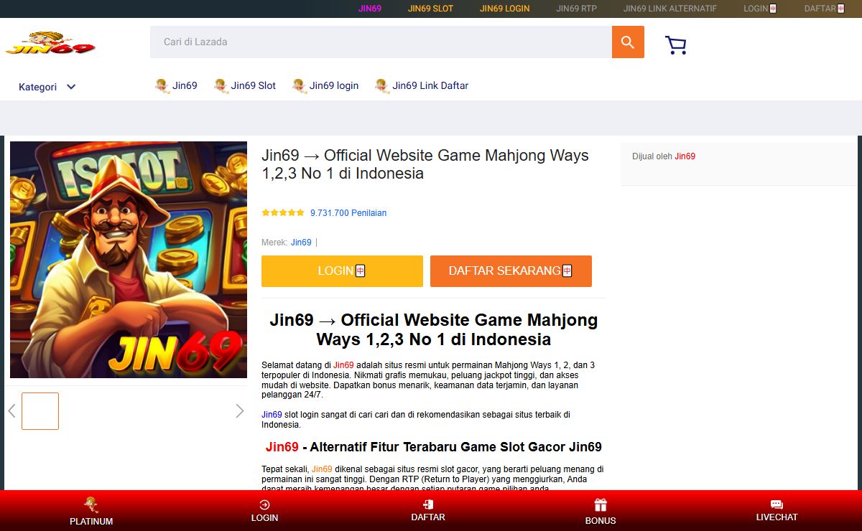Viewport: 862px width, 531px height.
Task: Click the PLATINUM label in bottom bar
Action: point(91,522)
